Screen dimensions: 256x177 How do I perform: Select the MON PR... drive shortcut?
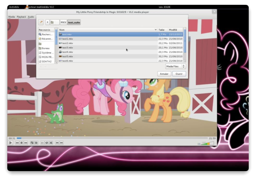[x=46, y=57]
